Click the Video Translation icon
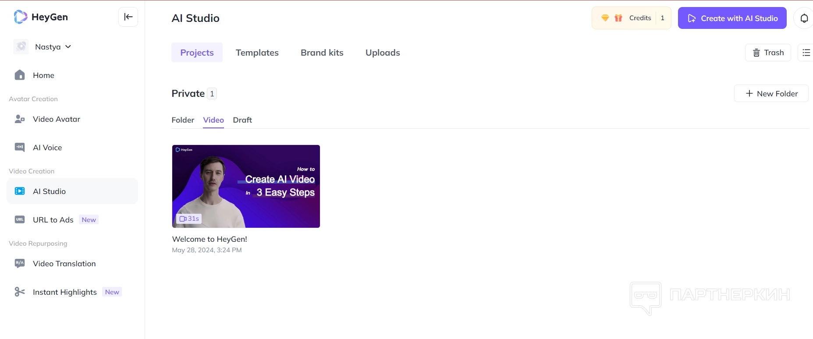 [x=20, y=264]
